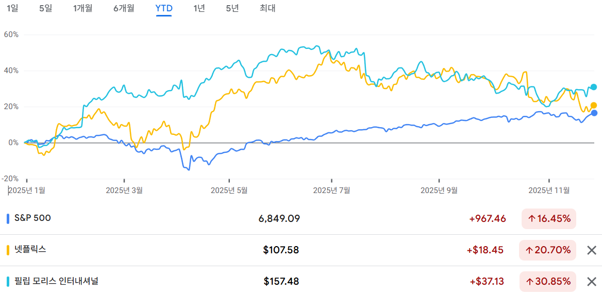Open the 넷플릭스 stock link
Viewport: 602px width, 295px height.
coord(30,250)
